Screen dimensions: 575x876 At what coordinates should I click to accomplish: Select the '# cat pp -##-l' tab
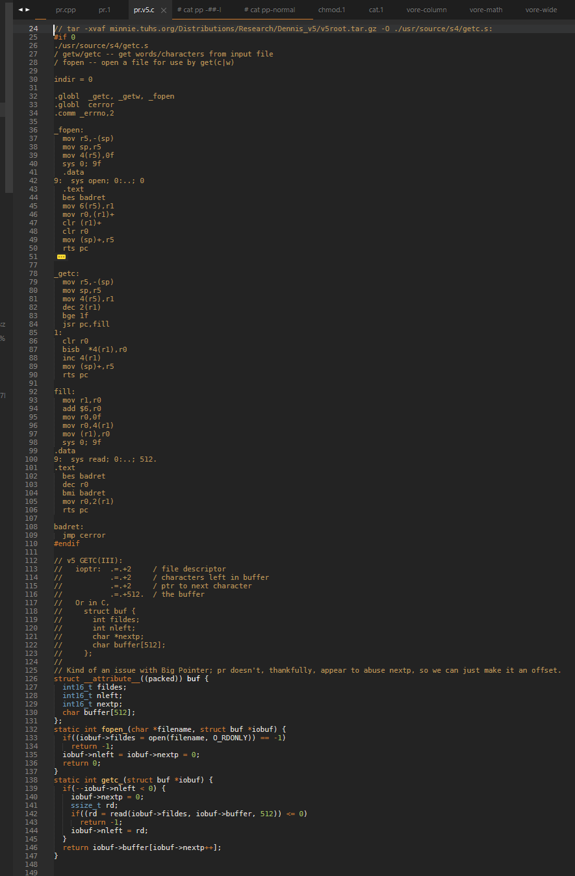[x=199, y=10]
